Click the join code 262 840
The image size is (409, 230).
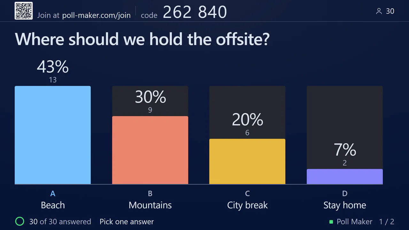pos(195,12)
